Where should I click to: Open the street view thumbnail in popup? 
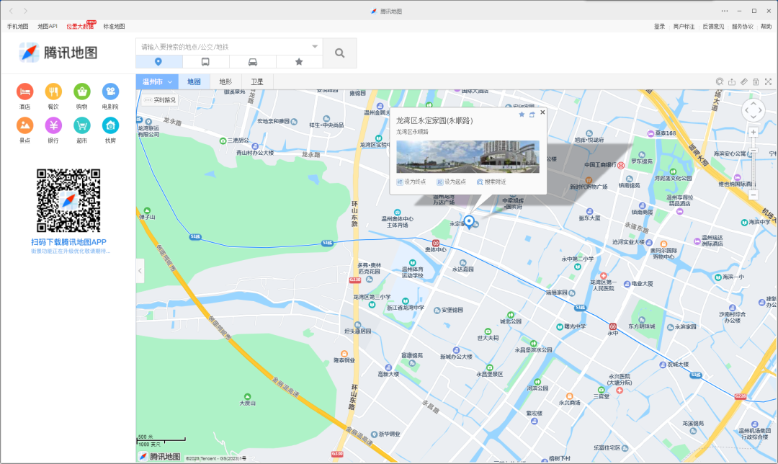click(x=468, y=157)
